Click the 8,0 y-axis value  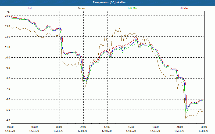8,79
